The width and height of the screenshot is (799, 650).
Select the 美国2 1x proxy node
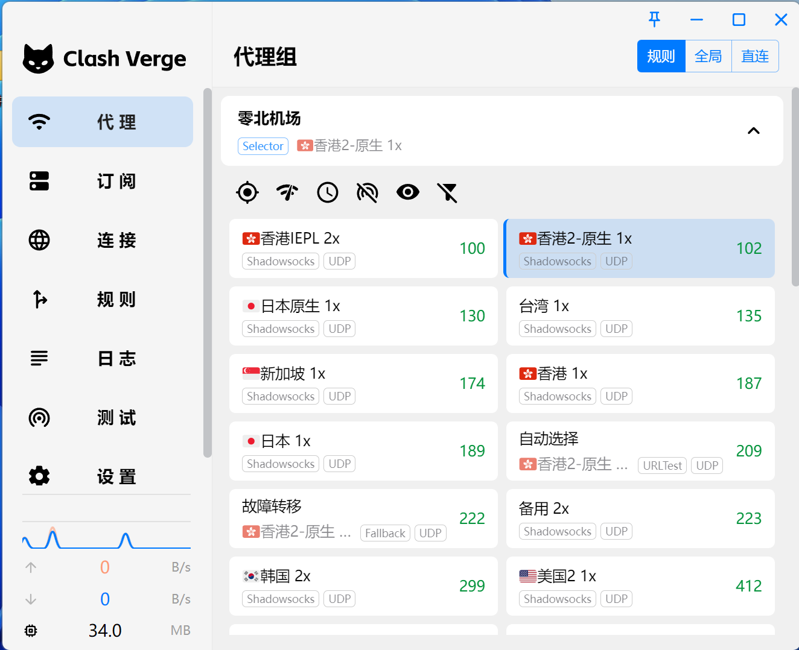click(x=640, y=586)
